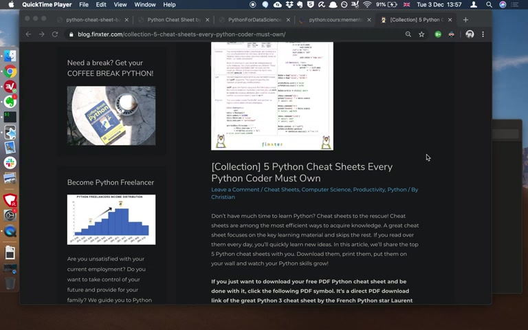Follow the Leave a Comment link
This screenshot has height=330, width=528.
point(235,190)
